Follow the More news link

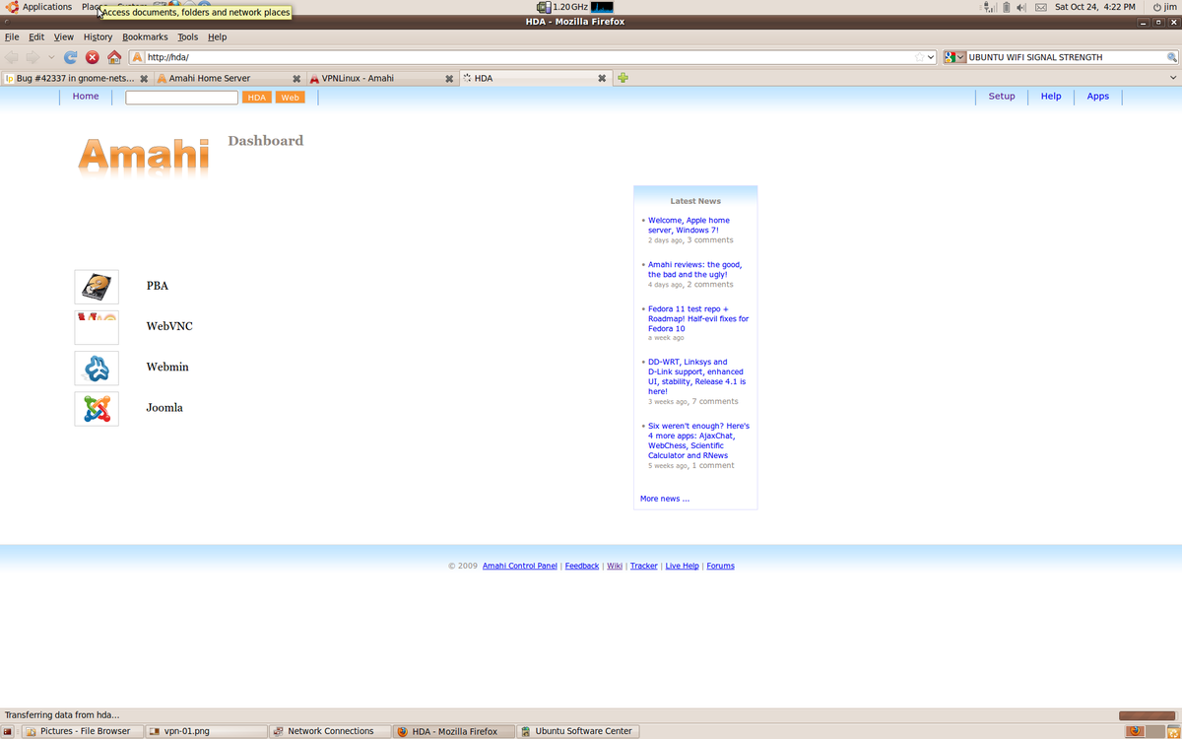click(x=664, y=499)
